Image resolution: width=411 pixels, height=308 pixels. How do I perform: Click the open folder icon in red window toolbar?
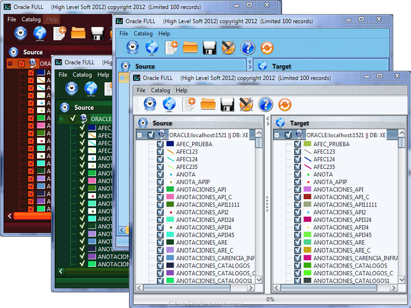pos(78,33)
